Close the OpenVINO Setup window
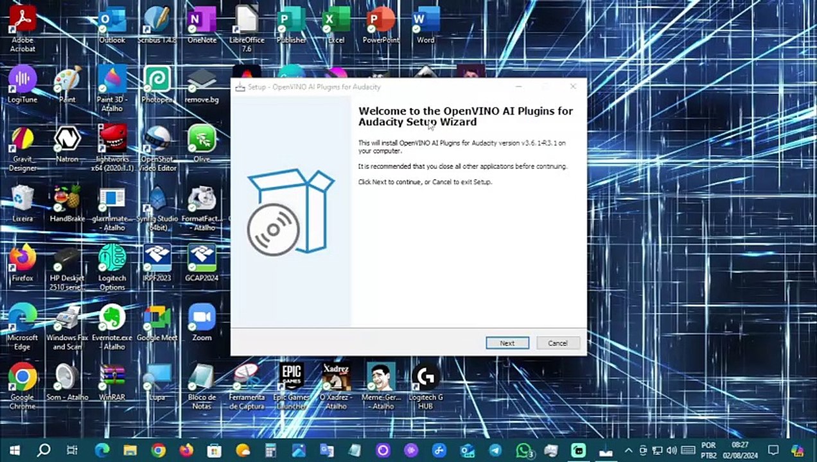 tap(573, 87)
